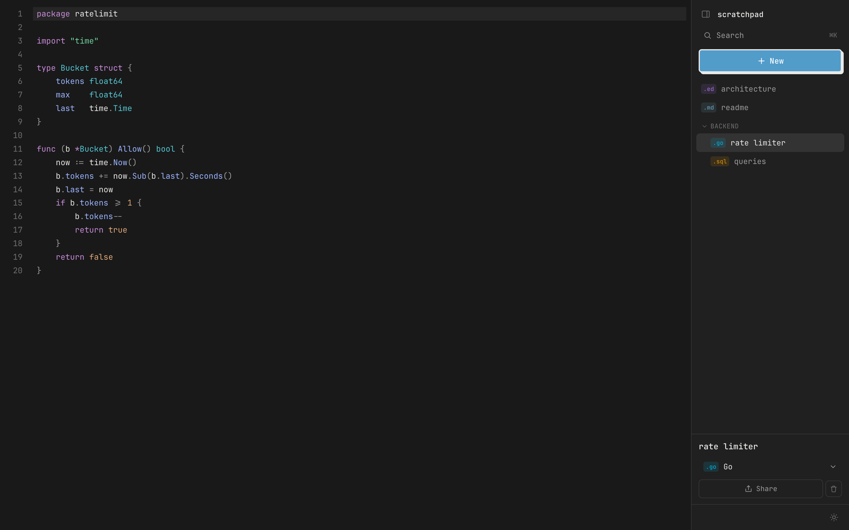Click the scratchpad title
This screenshot has height=530, width=849.
[740, 14]
